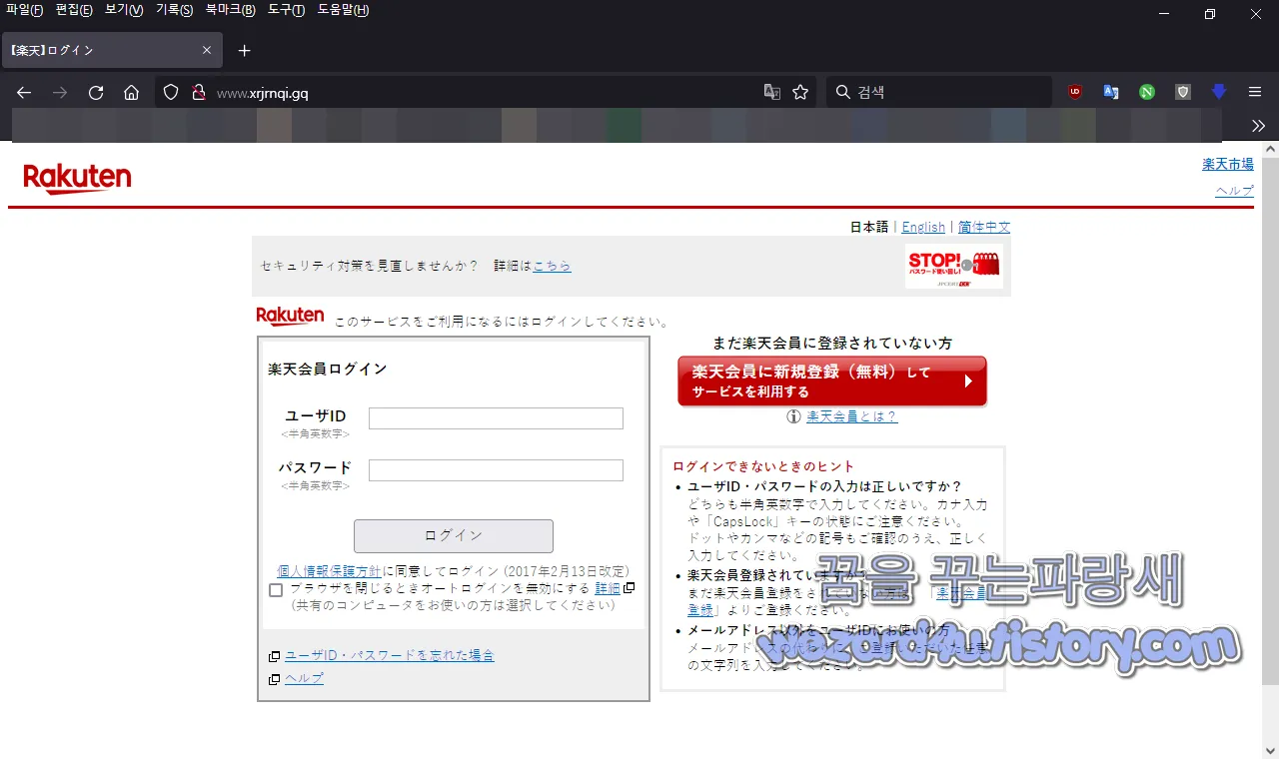Click the ログイン button

click(454, 536)
